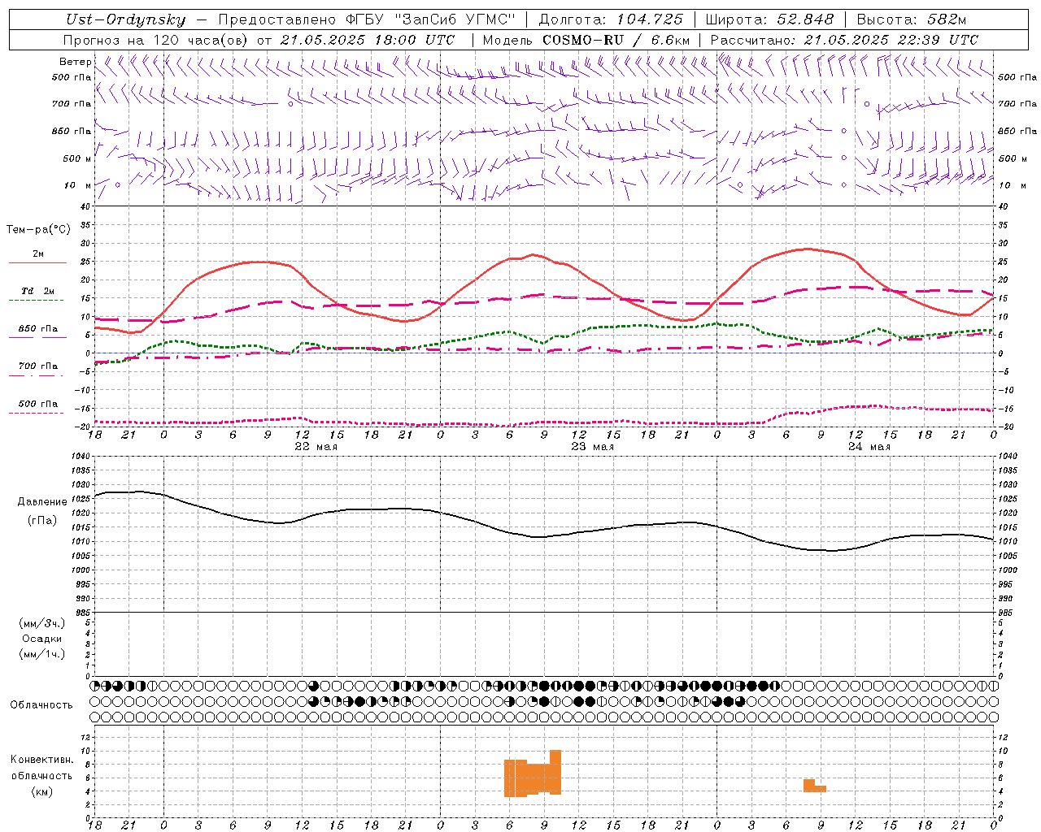Click the 1040 value on the left pressure axis

coord(81,457)
